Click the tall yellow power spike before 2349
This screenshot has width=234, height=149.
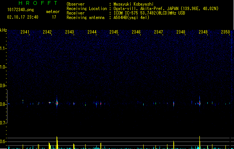coord(200,142)
